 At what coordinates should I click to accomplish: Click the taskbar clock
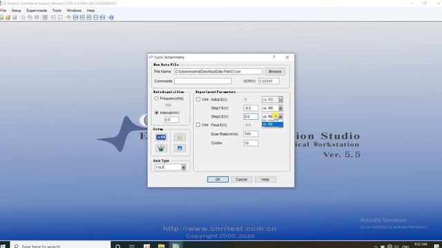tap(421, 245)
